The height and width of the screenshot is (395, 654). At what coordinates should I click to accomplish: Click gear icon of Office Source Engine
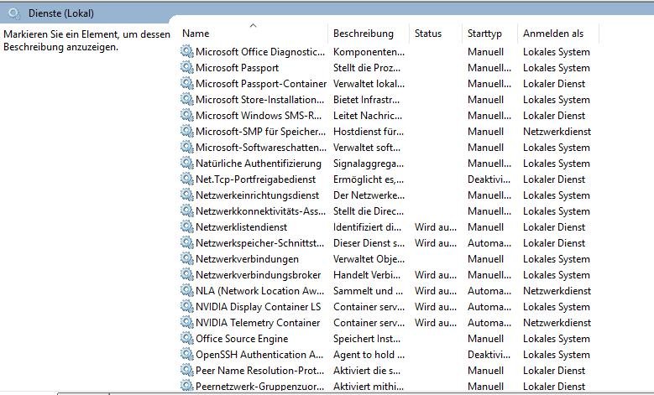point(187,338)
